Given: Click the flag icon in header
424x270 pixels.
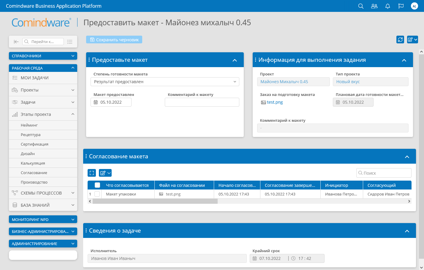Looking at the screenshot, I should (x=401, y=6).
